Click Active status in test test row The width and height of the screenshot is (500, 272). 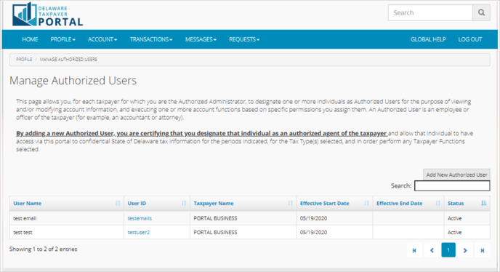[x=455, y=233]
